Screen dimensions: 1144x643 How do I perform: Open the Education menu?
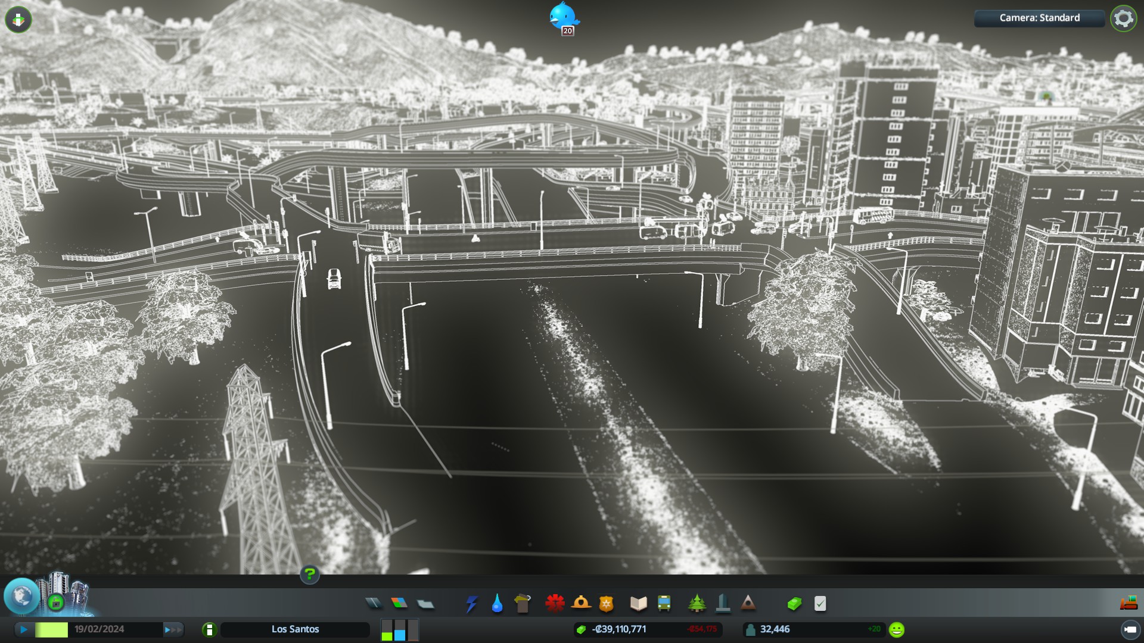click(638, 604)
